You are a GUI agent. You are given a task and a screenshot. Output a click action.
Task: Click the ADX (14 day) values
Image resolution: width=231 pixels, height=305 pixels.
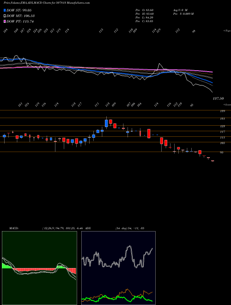(130, 228)
